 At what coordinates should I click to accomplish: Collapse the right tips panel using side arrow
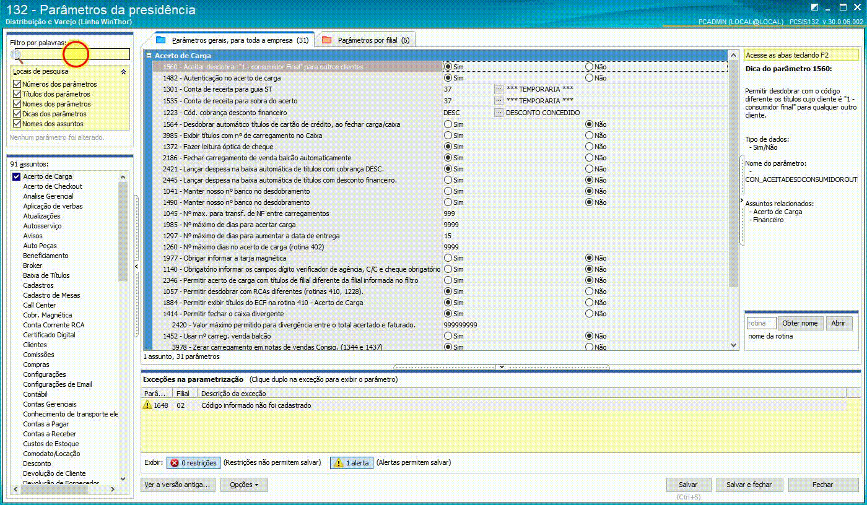pyautogui.click(x=741, y=201)
